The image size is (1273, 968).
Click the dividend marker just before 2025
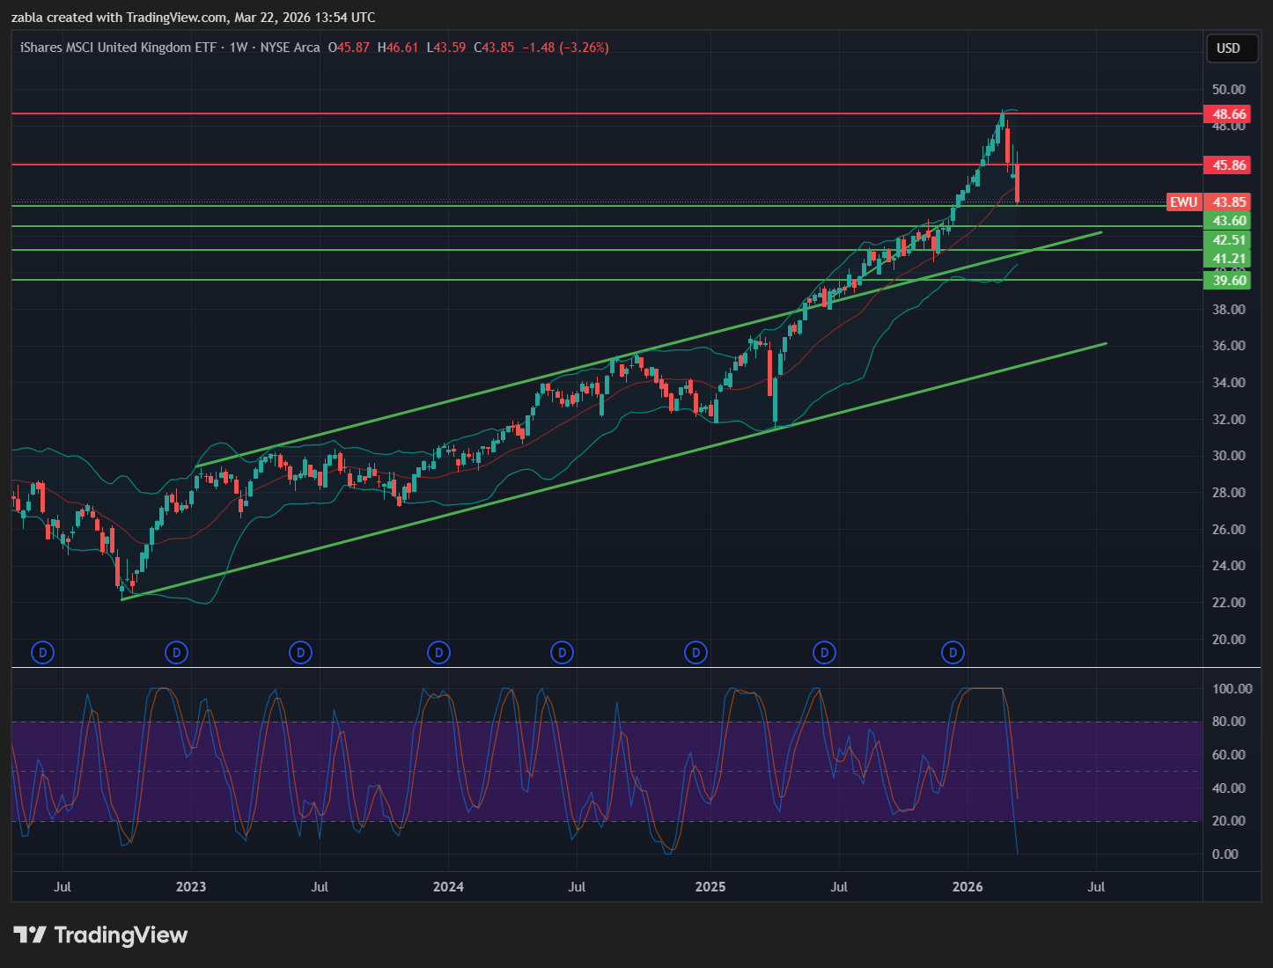point(696,652)
